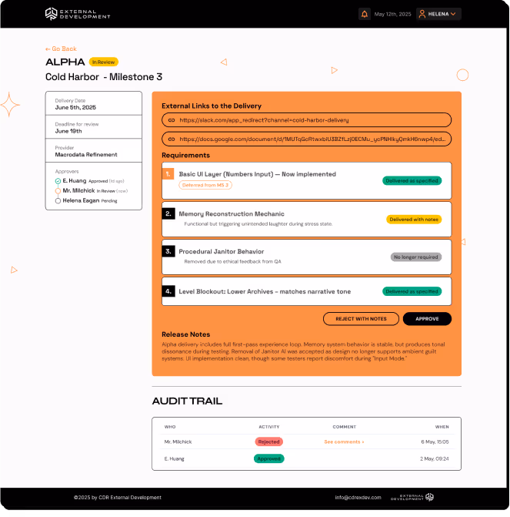Click the footer copyright CDR External Development text
510x517 pixels.
(118, 498)
